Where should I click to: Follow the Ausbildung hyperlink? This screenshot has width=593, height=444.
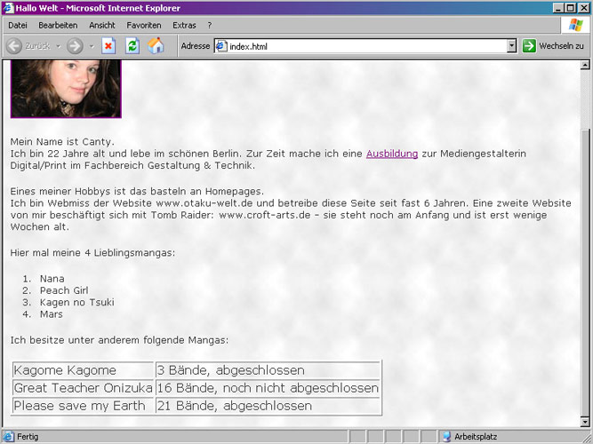click(392, 154)
